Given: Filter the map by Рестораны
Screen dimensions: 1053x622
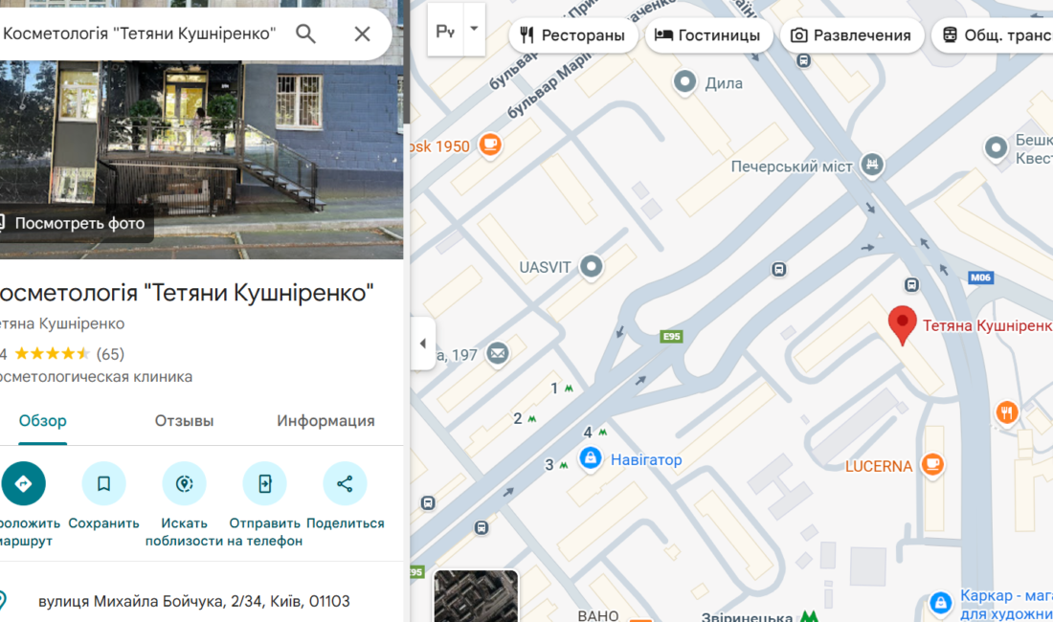Looking at the screenshot, I should click(572, 34).
